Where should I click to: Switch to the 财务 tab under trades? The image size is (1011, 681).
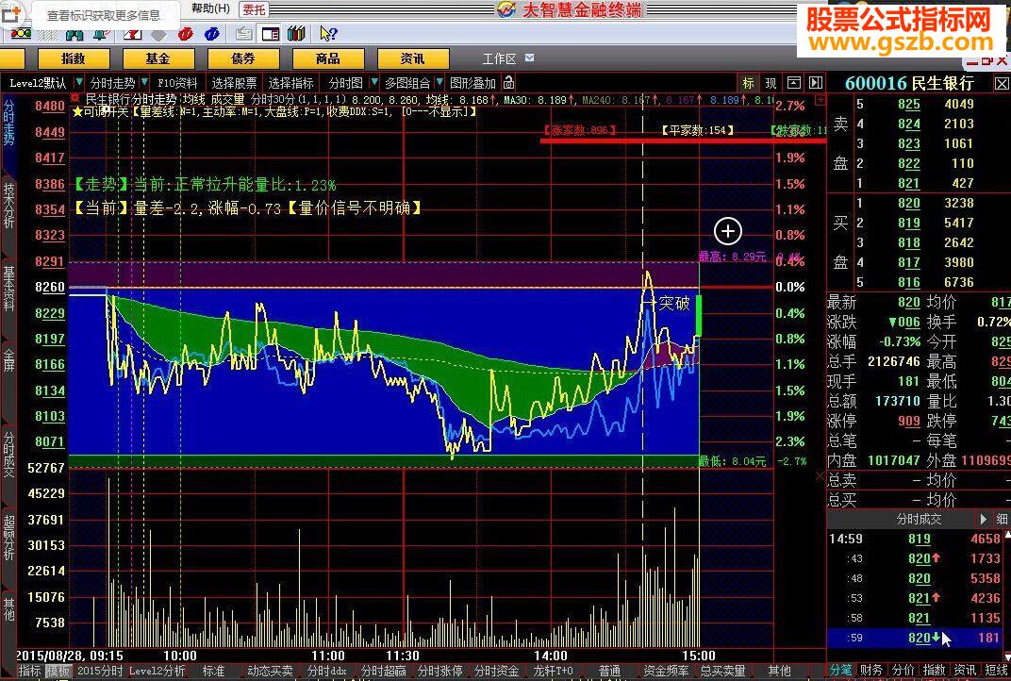tap(871, 671)
